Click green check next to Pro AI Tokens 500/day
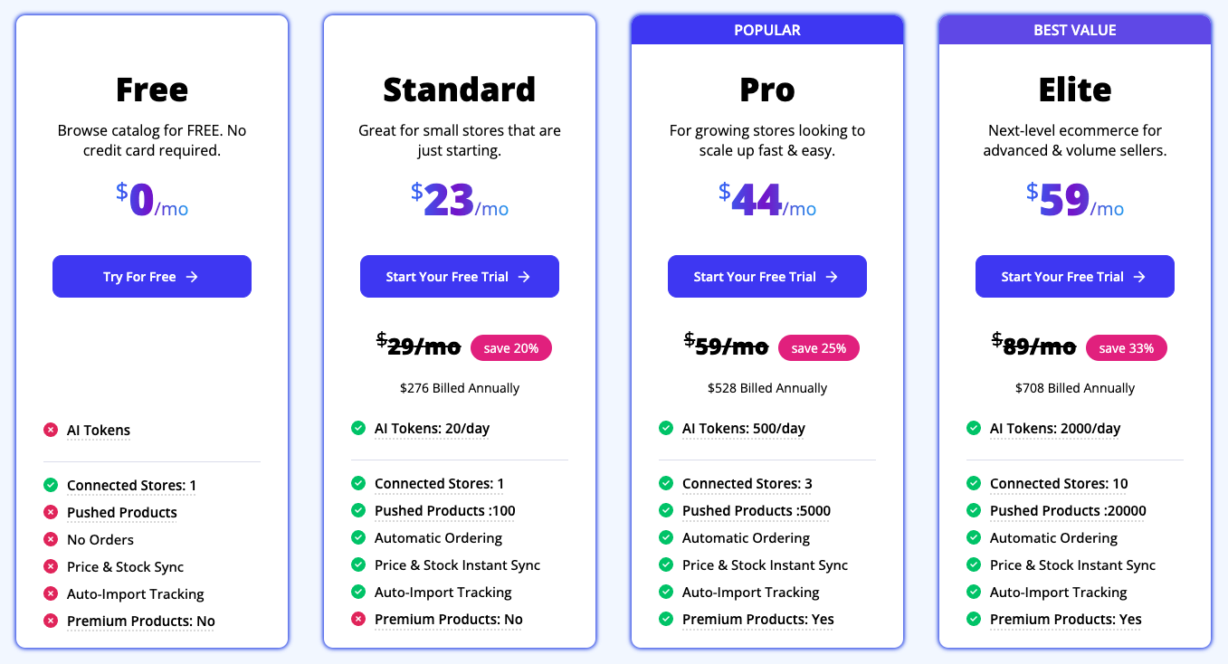1228x664 pixels. tap(666, 428)
